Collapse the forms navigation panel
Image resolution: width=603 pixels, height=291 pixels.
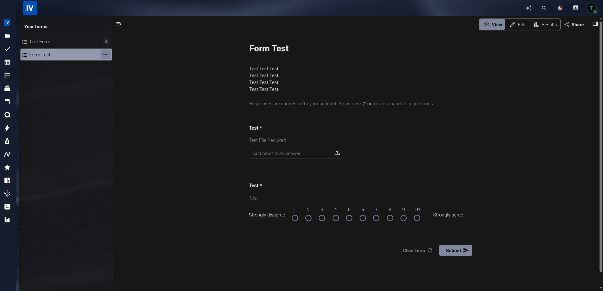tap(119, 24)
